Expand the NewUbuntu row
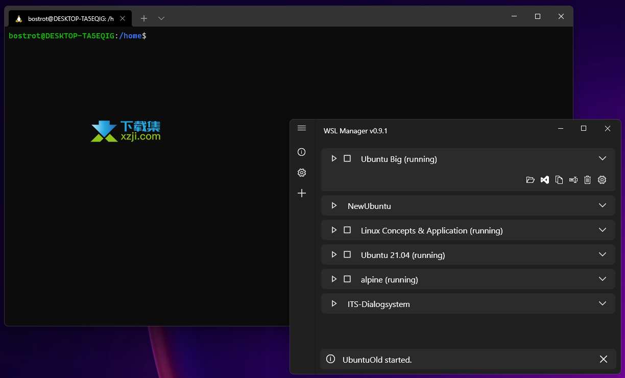Image resolution: width=625 pixels, height=378 pixels. click(x=603, y=206)
